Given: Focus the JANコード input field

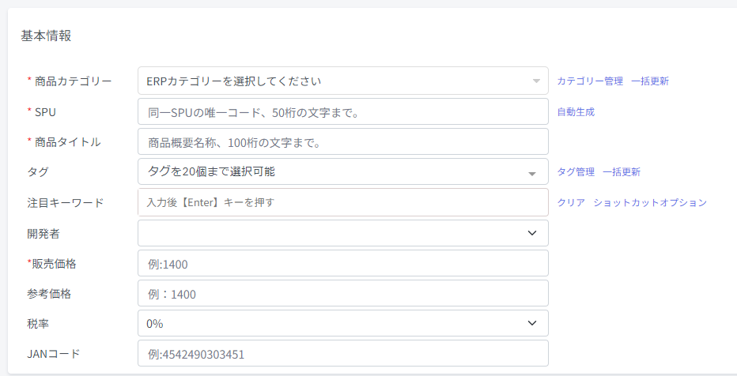Looking at the screenshot, I should coord(343,353).
